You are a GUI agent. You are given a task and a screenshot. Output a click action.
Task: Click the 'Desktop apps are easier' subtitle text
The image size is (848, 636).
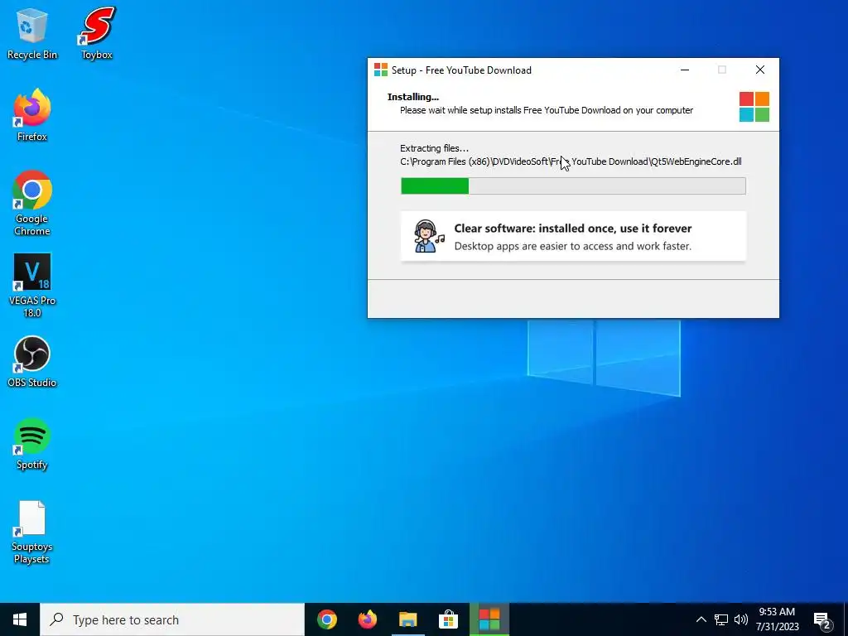(x=573, y=246)
